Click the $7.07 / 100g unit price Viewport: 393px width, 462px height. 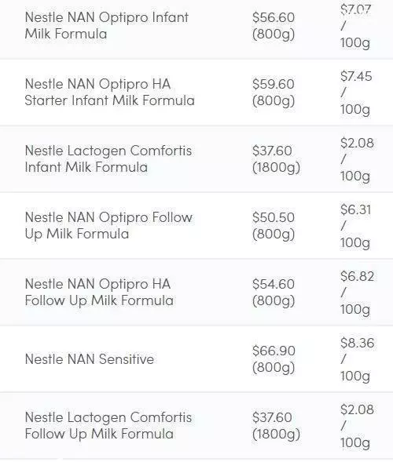tap(355, 26)
